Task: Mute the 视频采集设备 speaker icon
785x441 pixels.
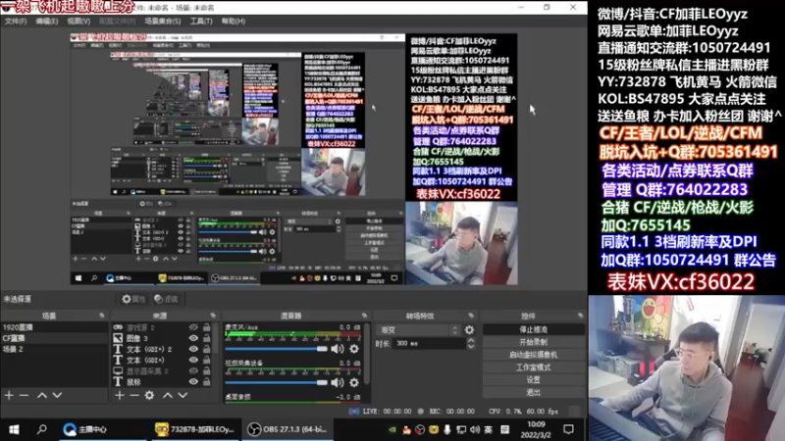Action: click(x=338, y=382)
